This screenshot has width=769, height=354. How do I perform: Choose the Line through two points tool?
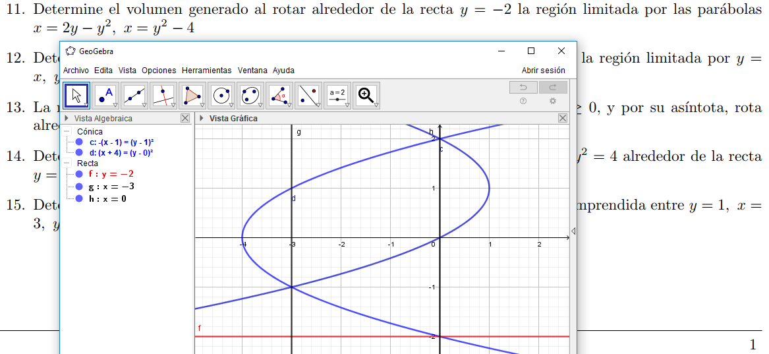[134, 96]
